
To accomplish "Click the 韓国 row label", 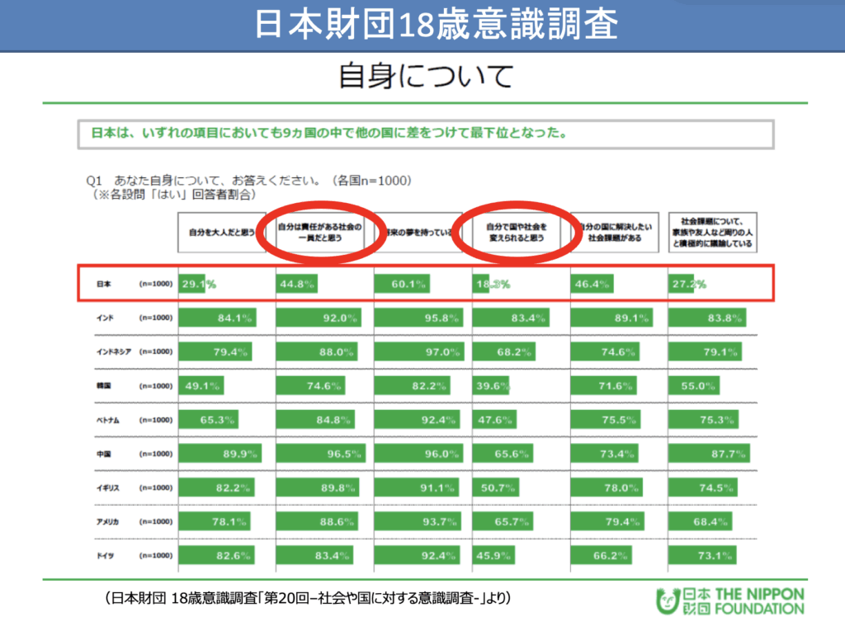I will (103, 386).
